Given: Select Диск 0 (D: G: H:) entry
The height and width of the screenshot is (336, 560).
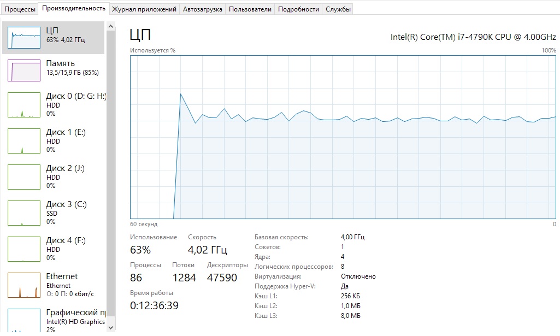Looking at the screenshot, I should 53,104.
